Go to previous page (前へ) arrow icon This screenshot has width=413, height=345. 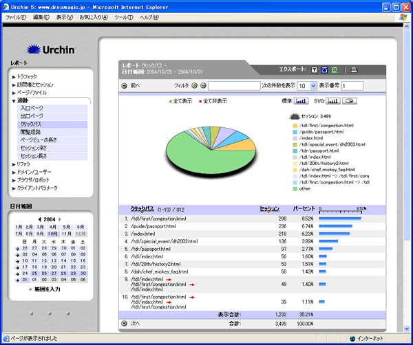tap(124, 86)
